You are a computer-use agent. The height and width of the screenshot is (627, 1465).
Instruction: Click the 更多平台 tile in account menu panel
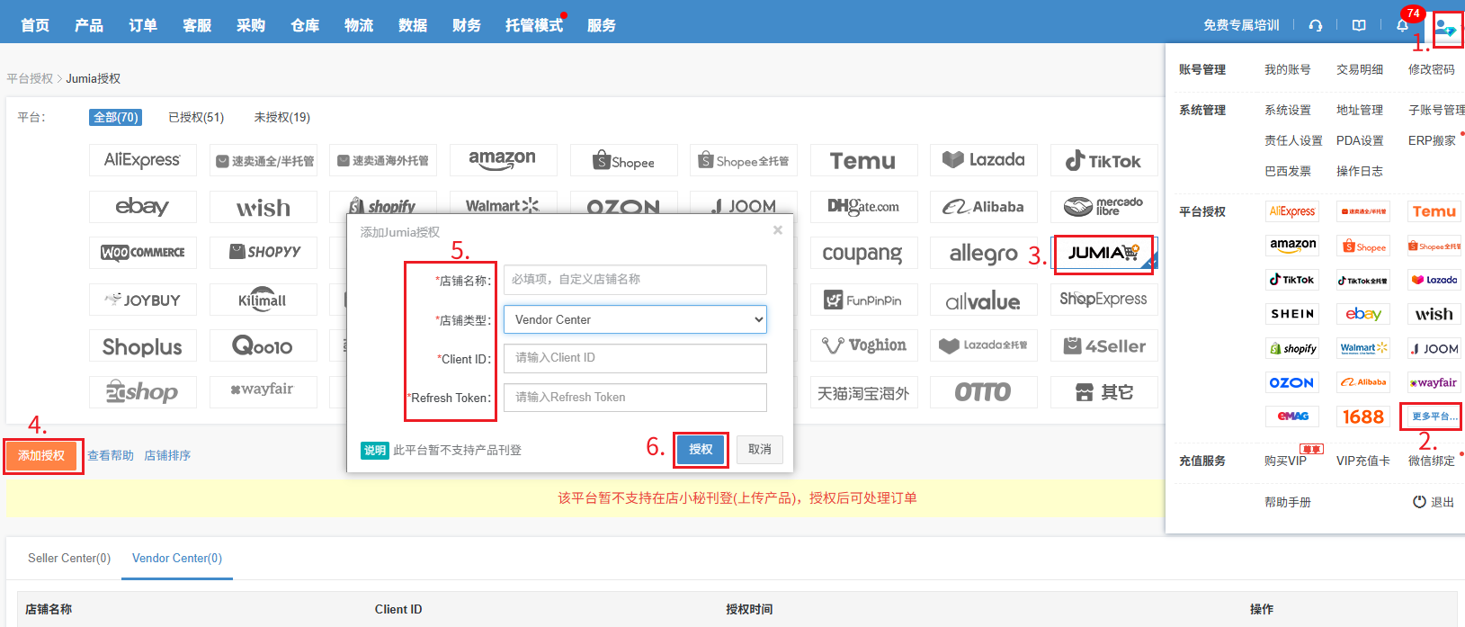(1434, 416)
